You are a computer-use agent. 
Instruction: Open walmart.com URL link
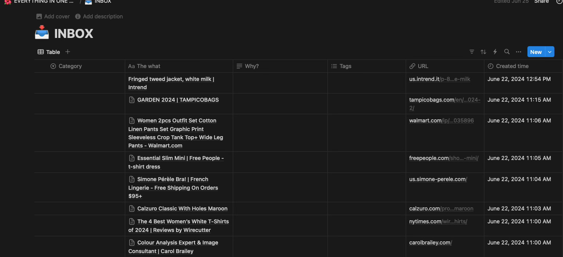pyautogui.click(x=441, y=120)
